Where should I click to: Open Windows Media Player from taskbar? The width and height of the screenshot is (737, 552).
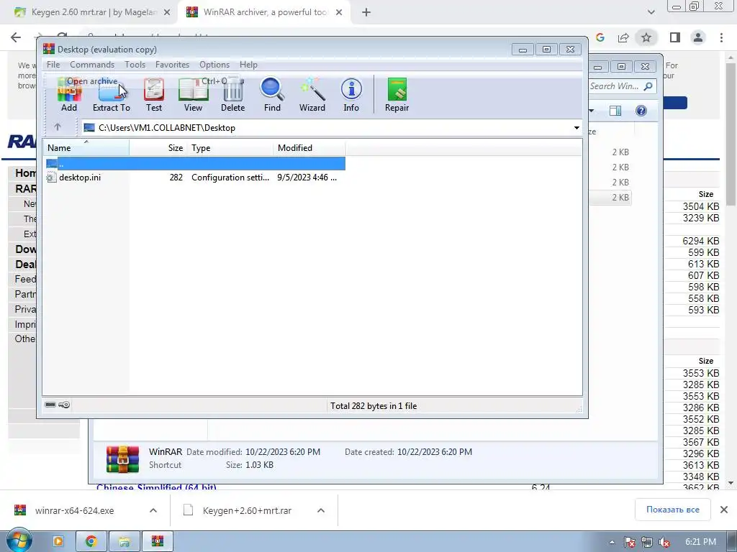[x=58, y=542]
